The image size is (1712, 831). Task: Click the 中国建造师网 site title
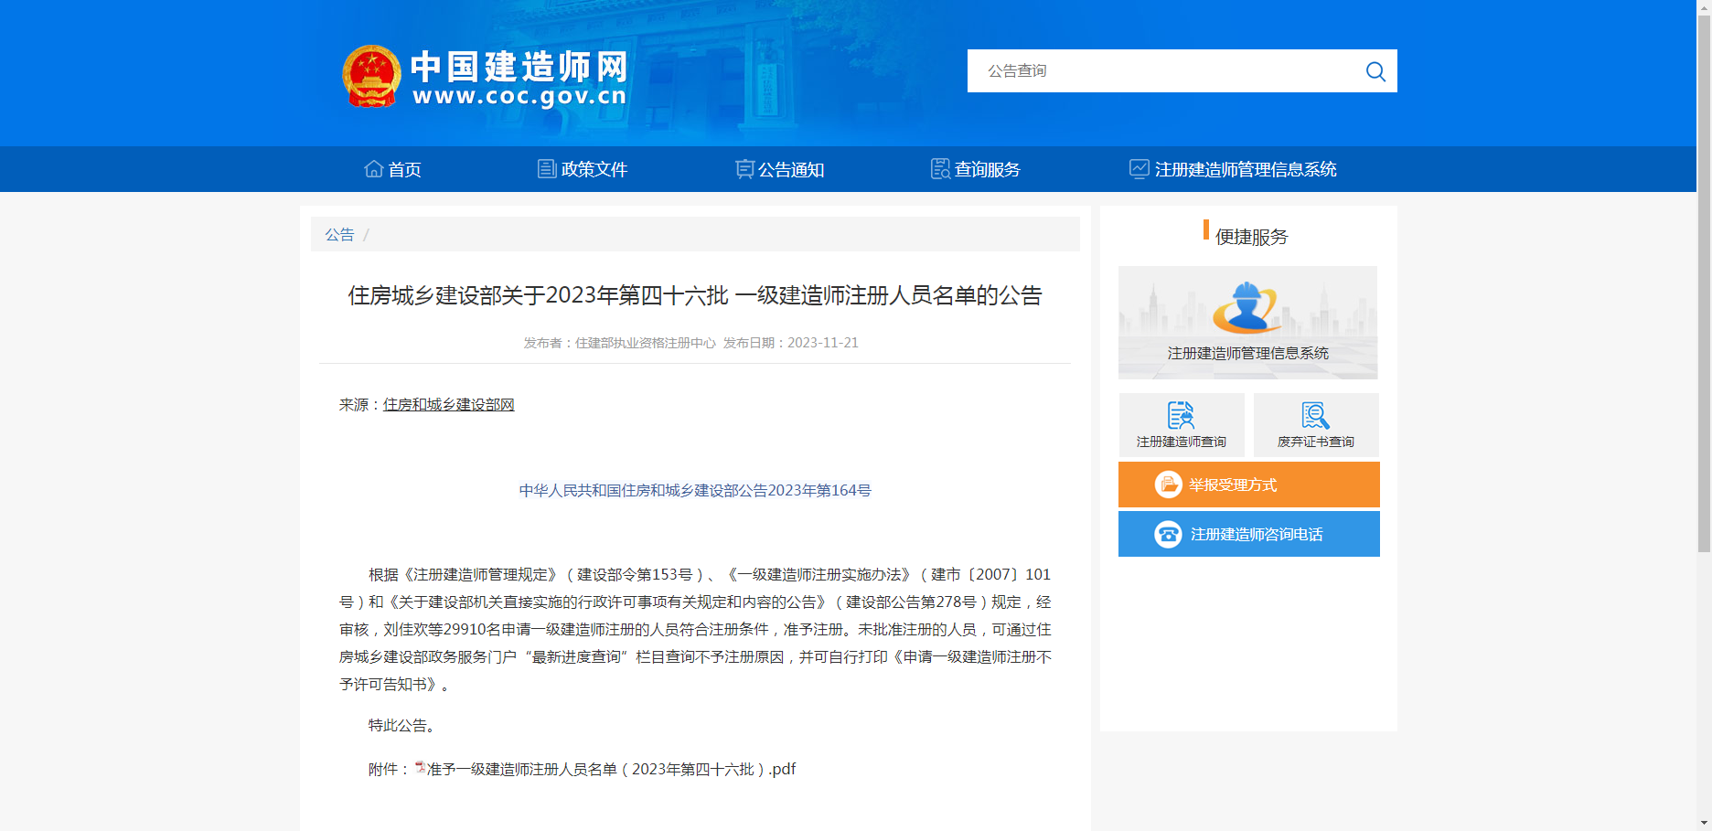click(x=519, y=67)
